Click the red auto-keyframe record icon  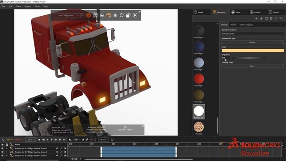[91, 140]
